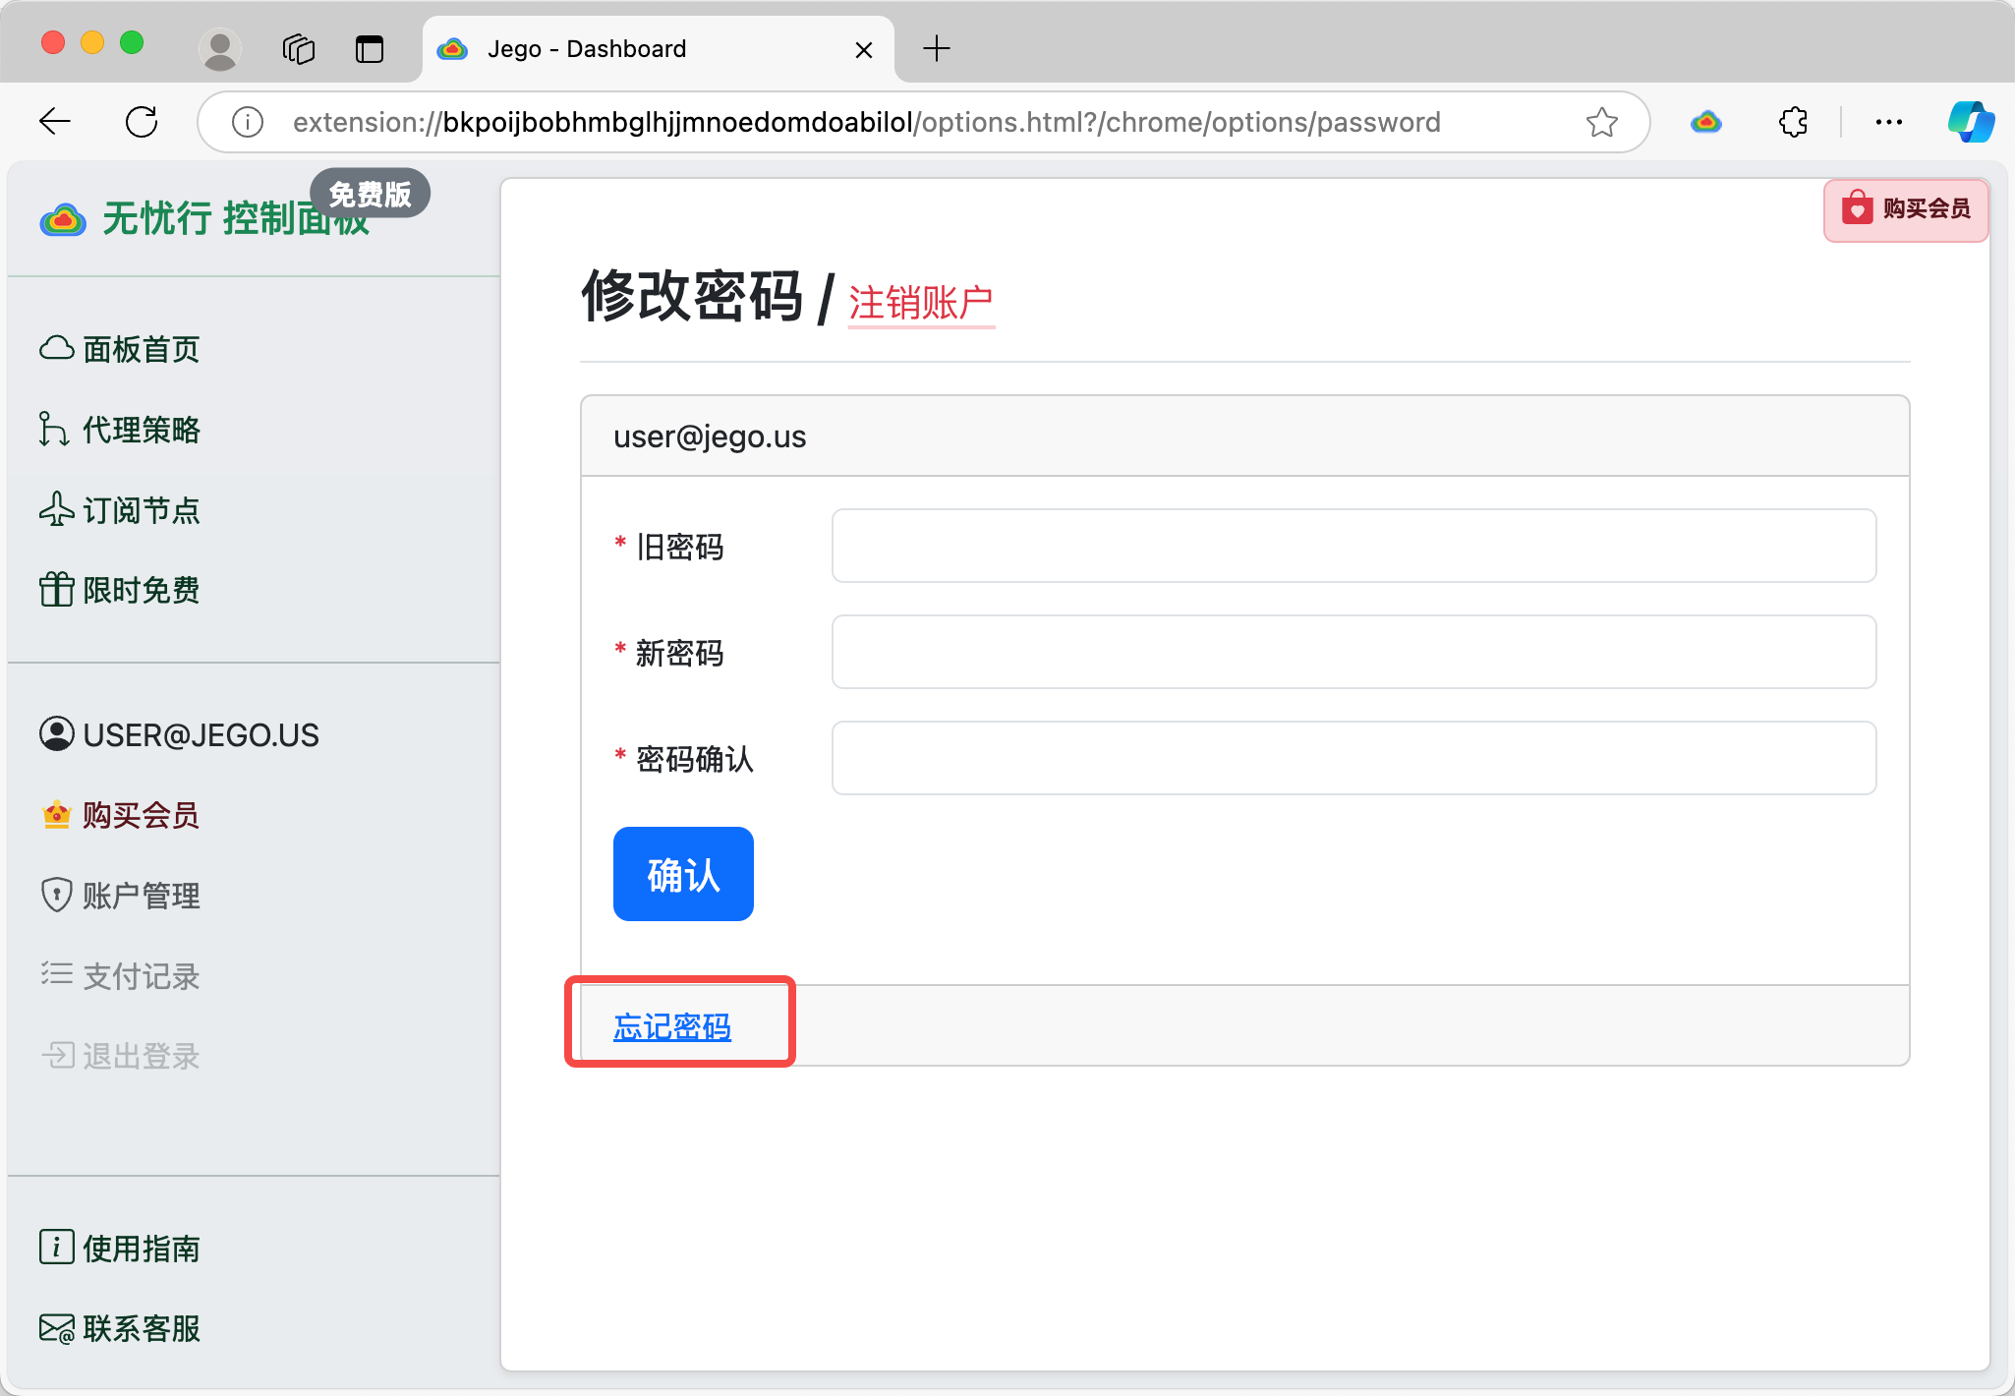Bookmark the page with the star icon
This screenshot has height=1396, width=2015.
tap(1601, 122)
